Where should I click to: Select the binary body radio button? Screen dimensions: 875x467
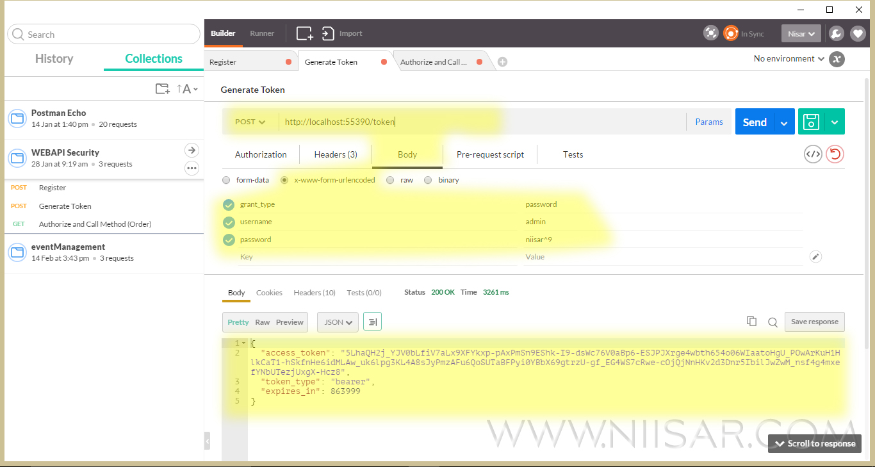click(428, 180)
